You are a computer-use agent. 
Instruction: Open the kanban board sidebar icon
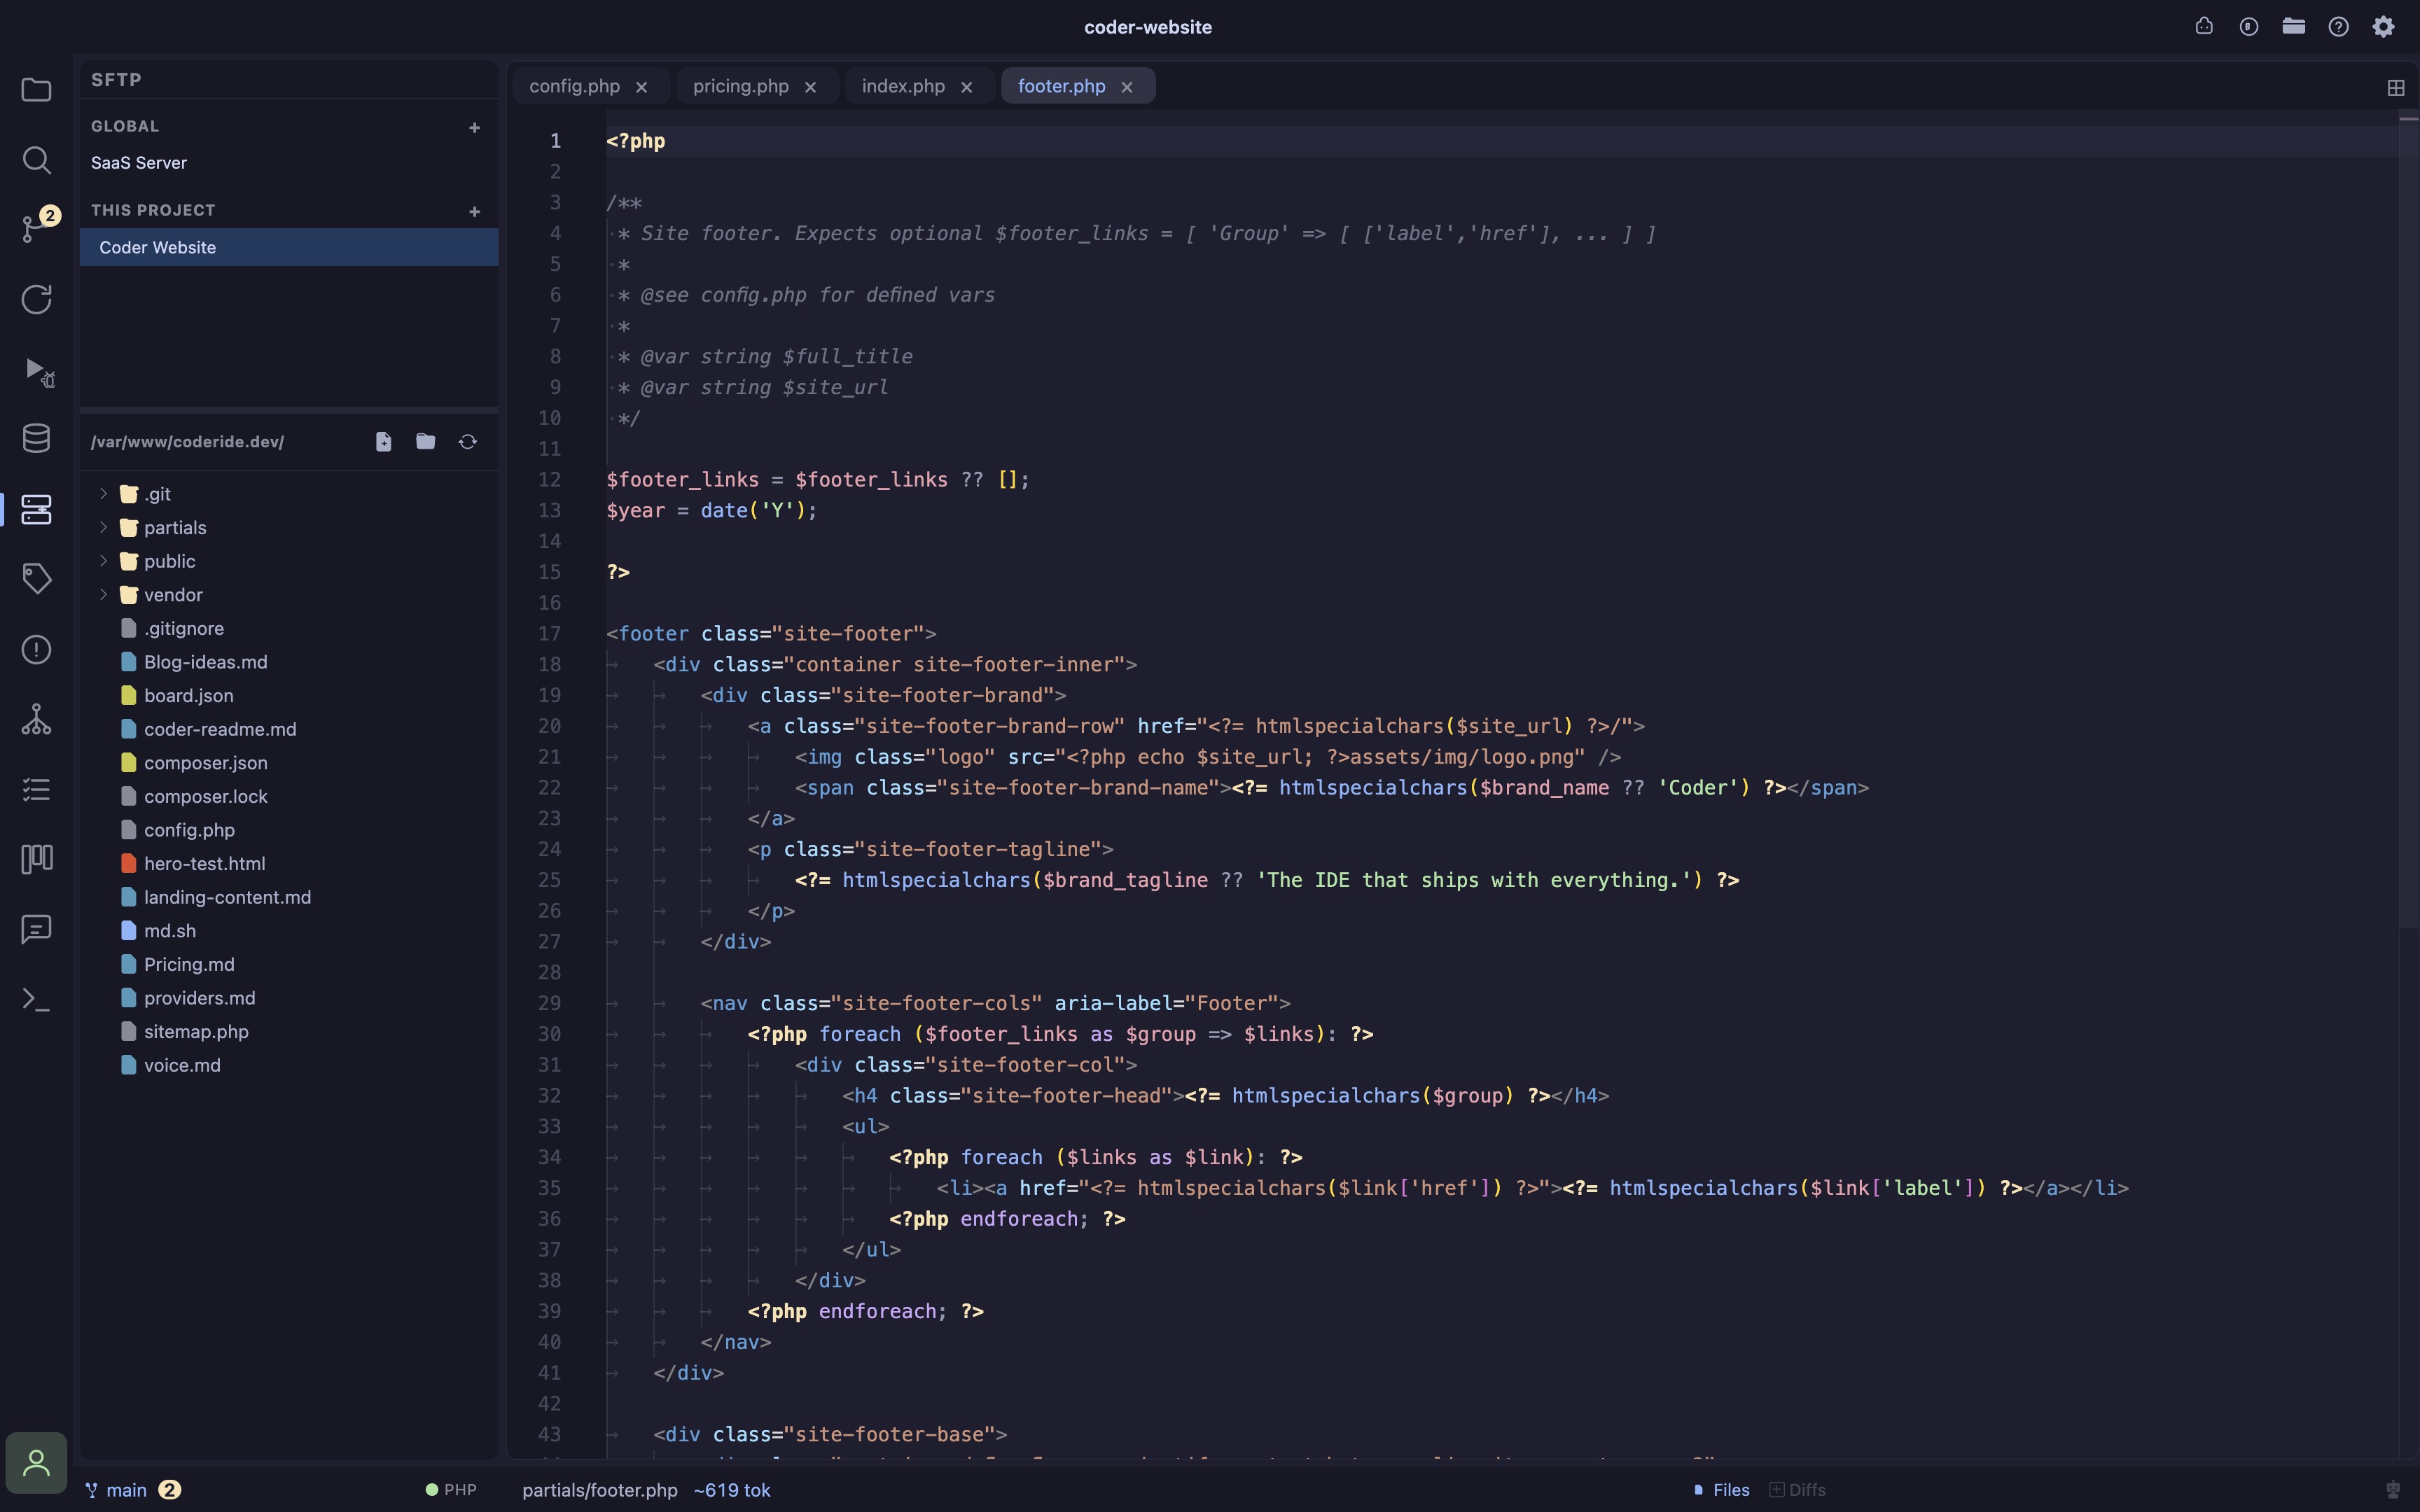(36, 859)
